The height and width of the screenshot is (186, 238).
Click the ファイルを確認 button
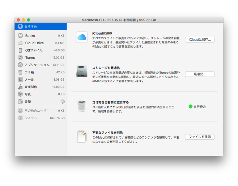pos(200,137)
